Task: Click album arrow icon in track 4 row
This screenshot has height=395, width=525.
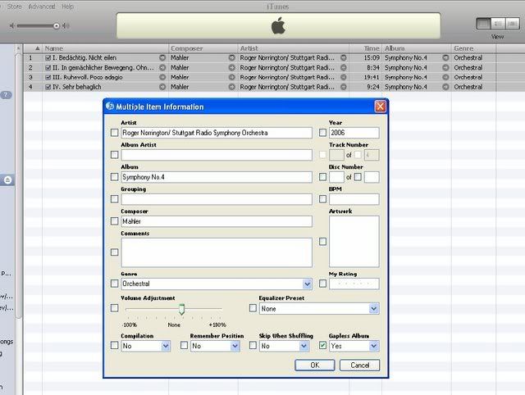Action: [x=445, y=87]
